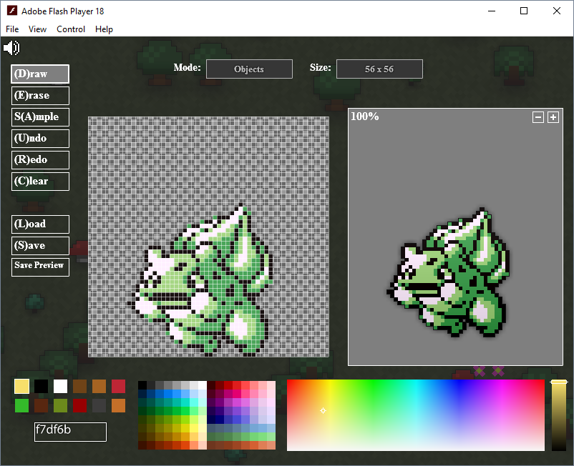Screen dimensions: 574x466
Task: Select the (D)raw tool
Action: (x=40, y=74)
